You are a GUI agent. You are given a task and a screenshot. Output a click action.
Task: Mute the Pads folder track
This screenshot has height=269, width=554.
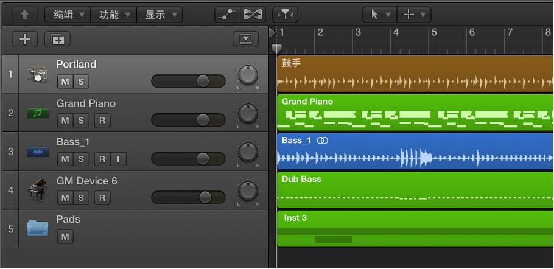pos(65,237)
